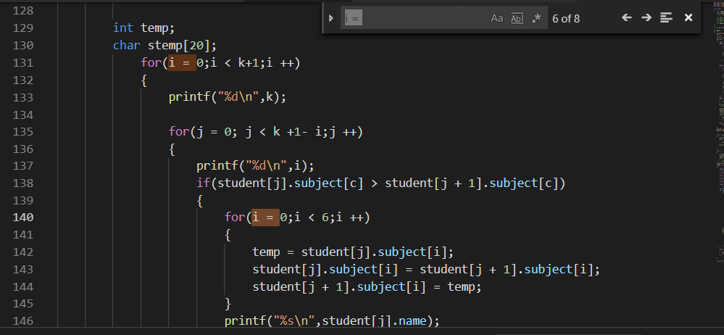Close the find widget

pos(688,17)
